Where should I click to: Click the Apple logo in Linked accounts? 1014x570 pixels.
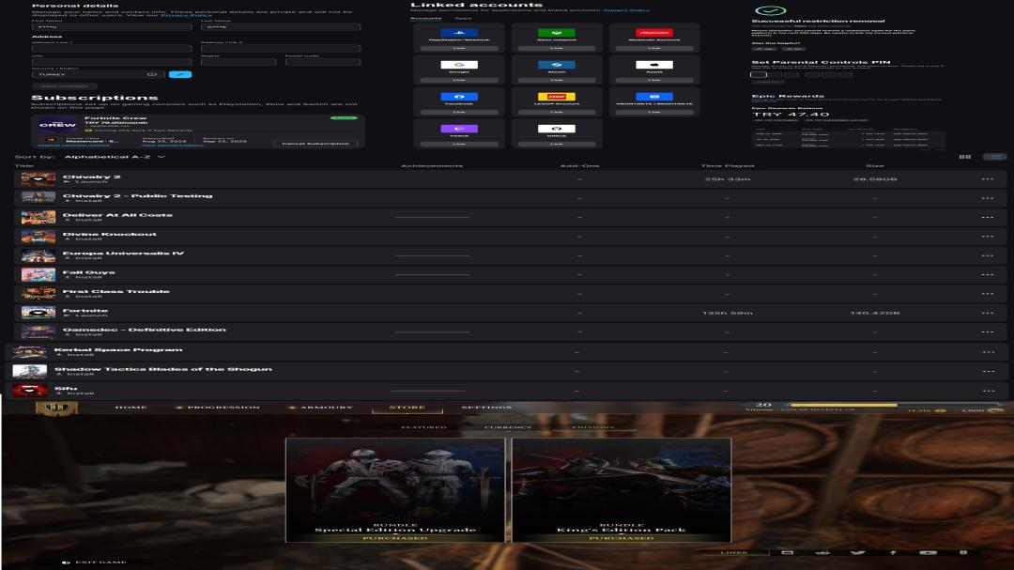tap(653, 65)
